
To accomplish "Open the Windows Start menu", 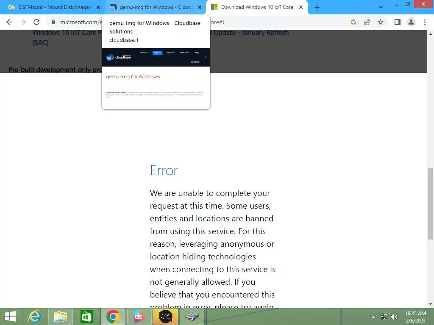I will coord(10,317).
